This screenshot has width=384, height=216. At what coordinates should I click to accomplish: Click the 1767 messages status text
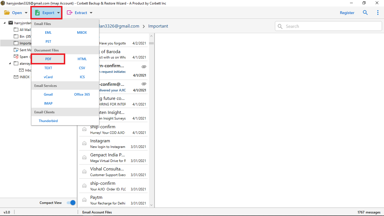pyautogui.click(x=369, y=212)
